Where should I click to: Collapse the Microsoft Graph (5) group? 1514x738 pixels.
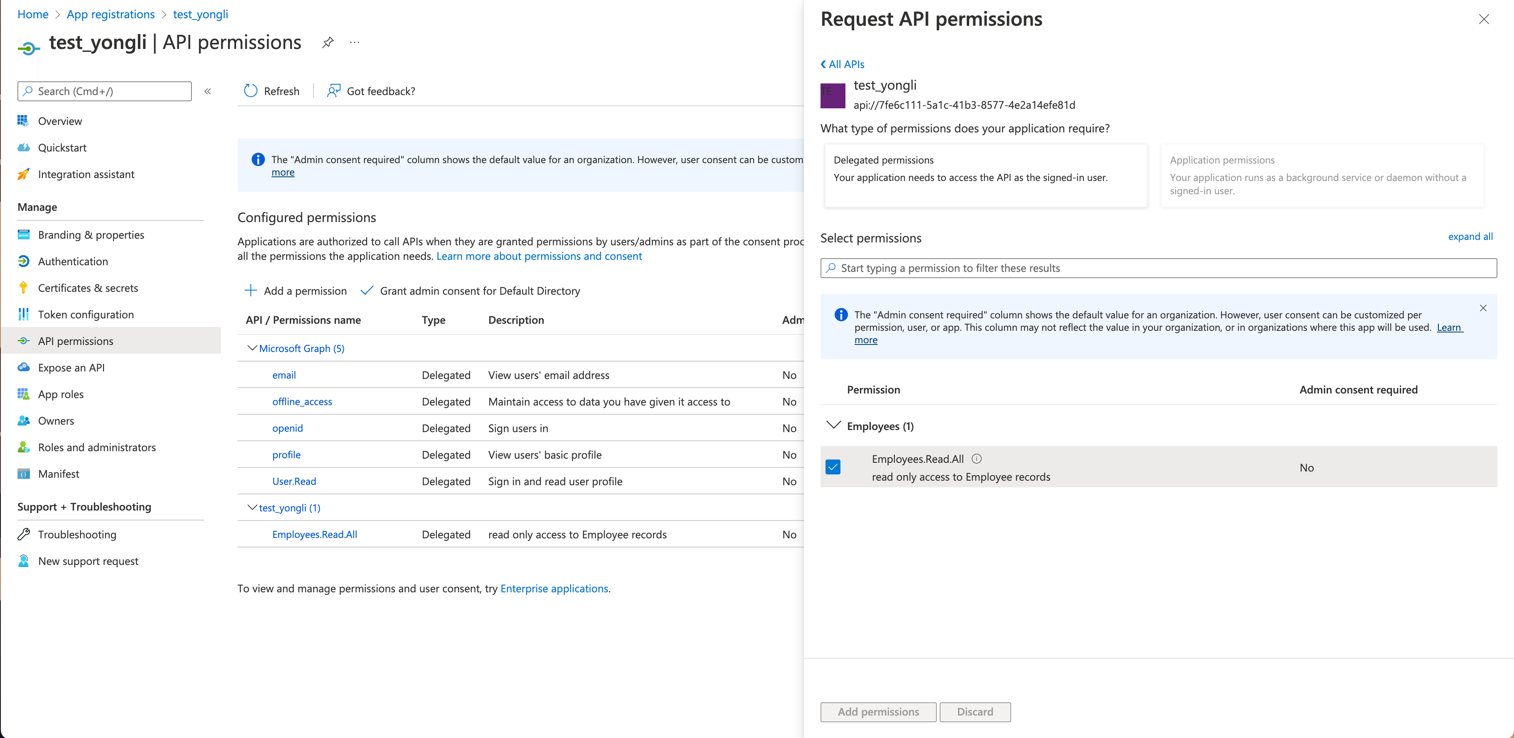click(x=252, y=348)
